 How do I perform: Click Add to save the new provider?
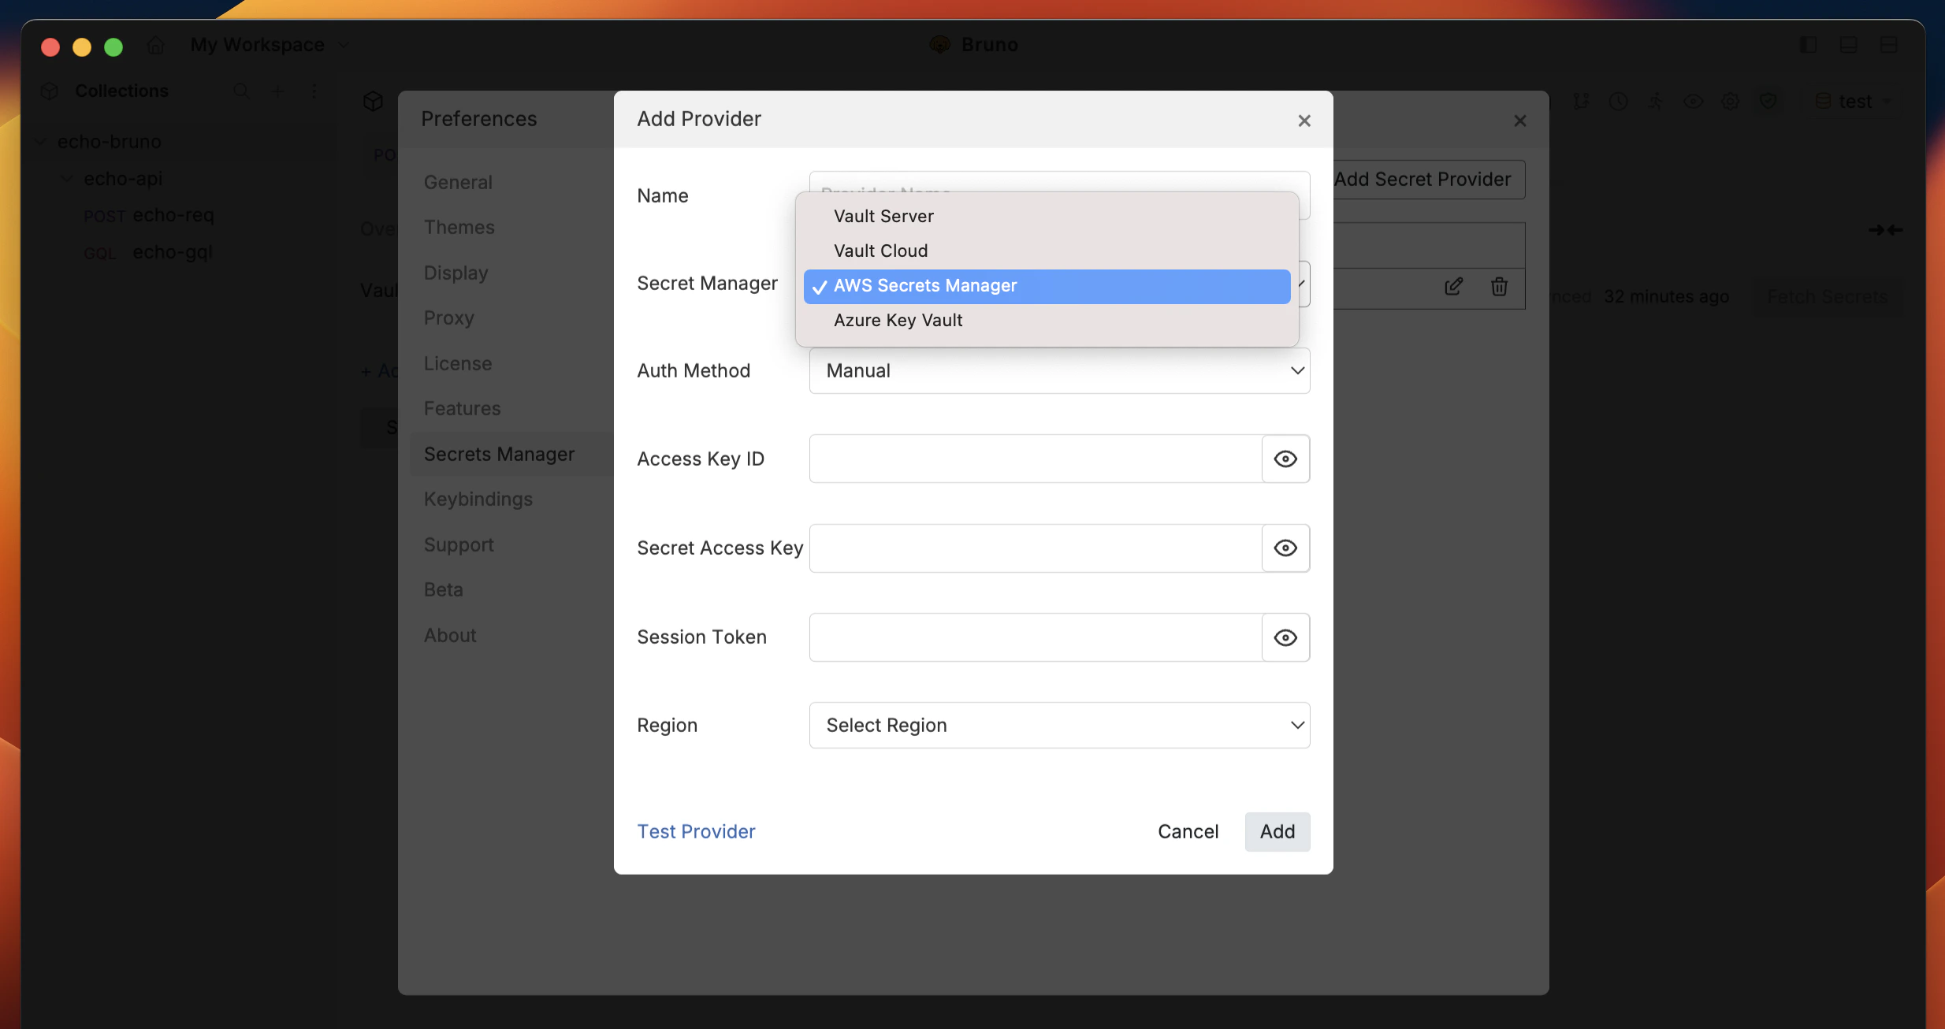1276,831
